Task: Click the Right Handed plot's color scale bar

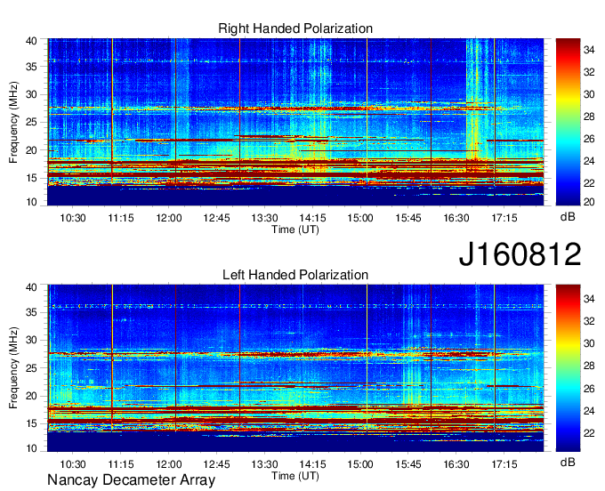Action: coord(568,122)
